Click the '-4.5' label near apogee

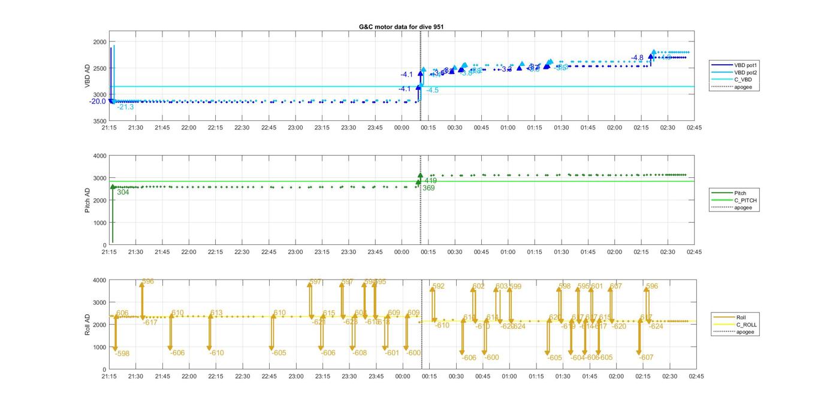pos(432,90)
